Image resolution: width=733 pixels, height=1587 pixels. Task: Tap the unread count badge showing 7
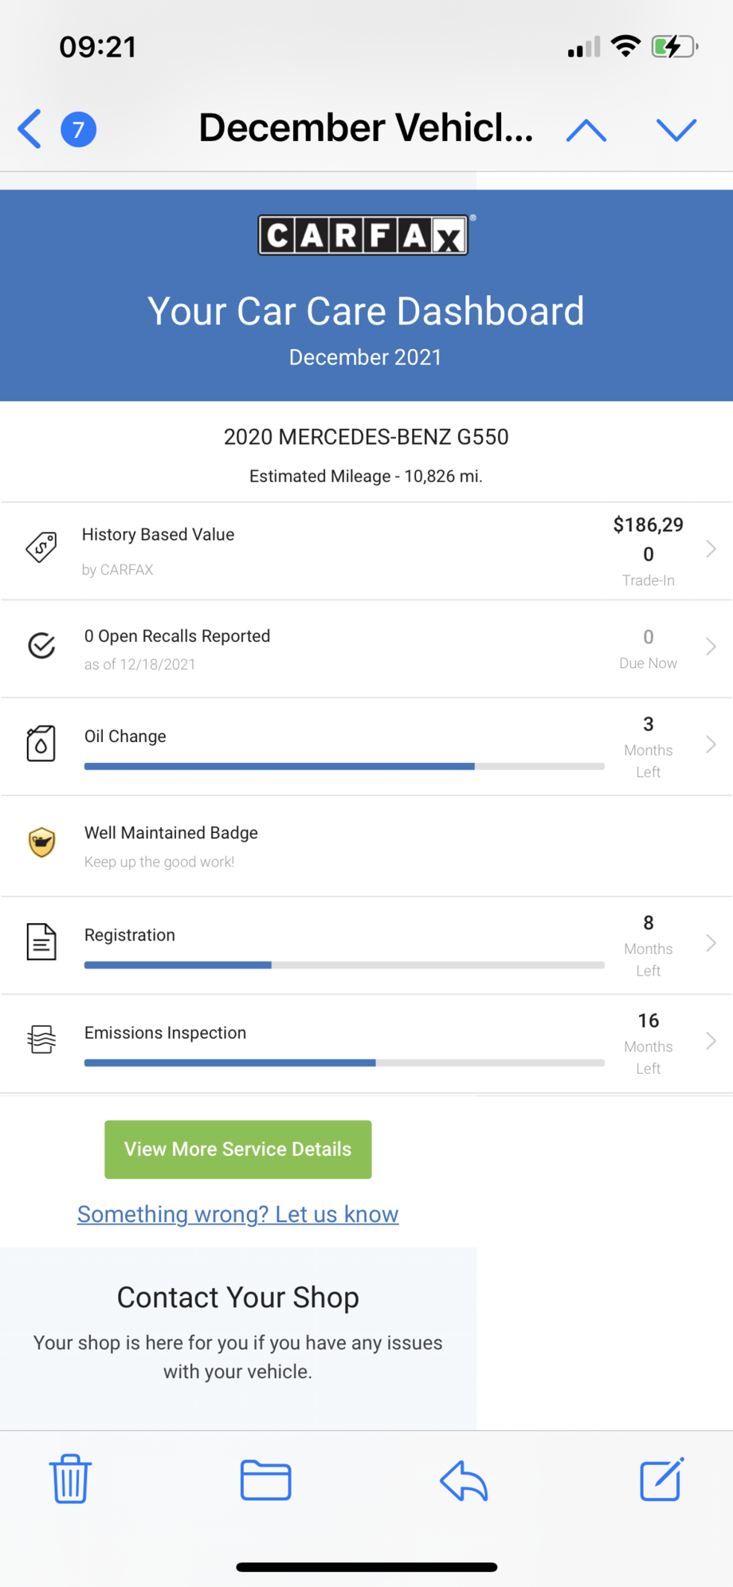tap(79, 129)
